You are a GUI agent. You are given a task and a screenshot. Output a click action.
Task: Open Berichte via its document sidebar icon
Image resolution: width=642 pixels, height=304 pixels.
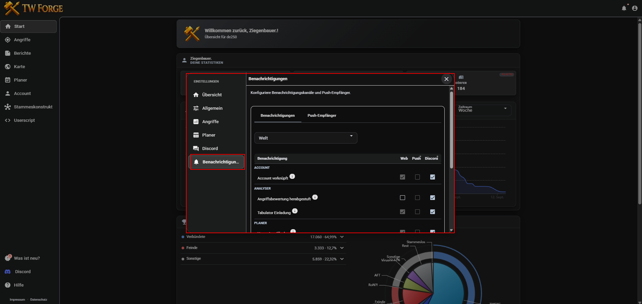pos(8,53)
